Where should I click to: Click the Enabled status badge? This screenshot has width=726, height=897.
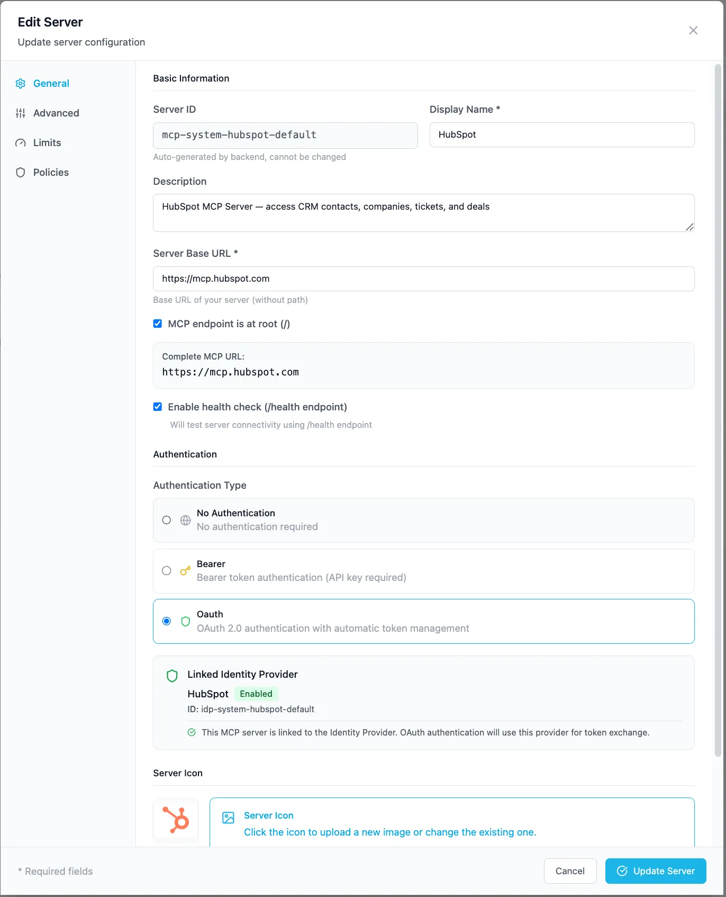(256, 694)
